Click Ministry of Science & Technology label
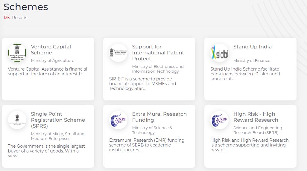Screen dimensions: 307x171 pos(152,130)
